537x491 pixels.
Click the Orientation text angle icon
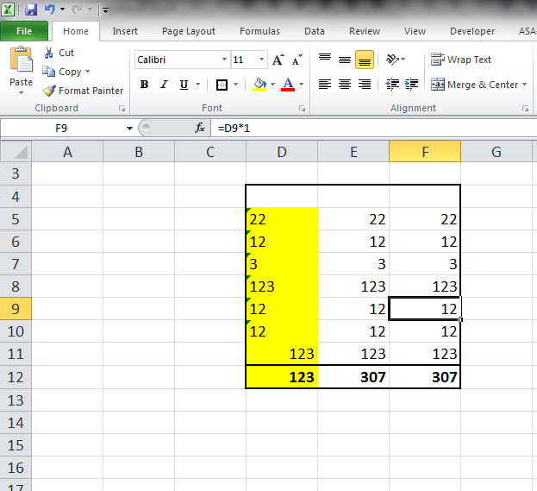[x=393, y=60]
